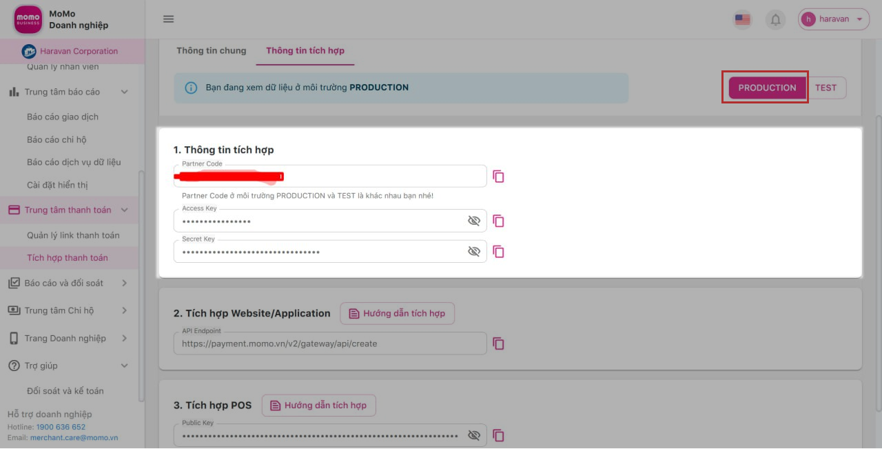Open the Thông tin chung tab
882x449 pixels.
point(211,51)
